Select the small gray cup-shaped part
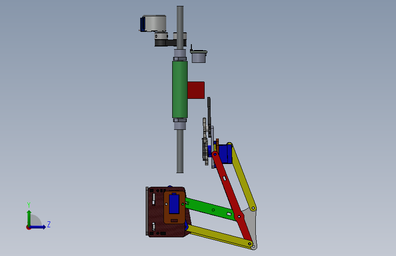396x256 pixels. point(199,56)
